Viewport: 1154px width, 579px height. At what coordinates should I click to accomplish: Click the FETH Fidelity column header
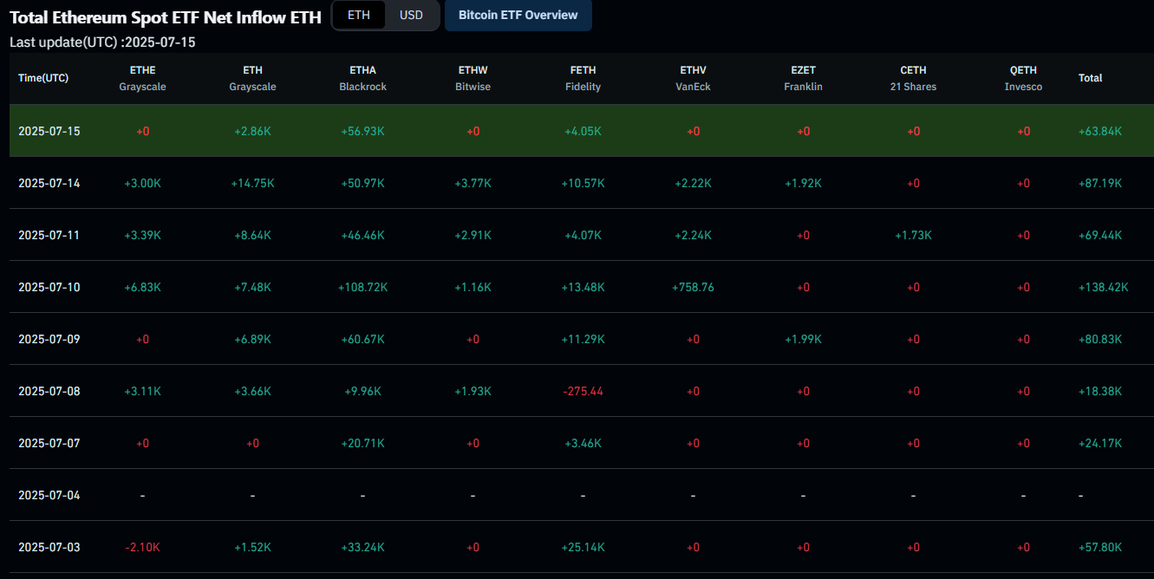point(583,78)
